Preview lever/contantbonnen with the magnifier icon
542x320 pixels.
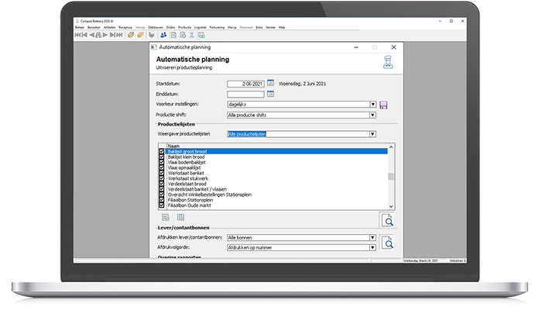(388, 243)
